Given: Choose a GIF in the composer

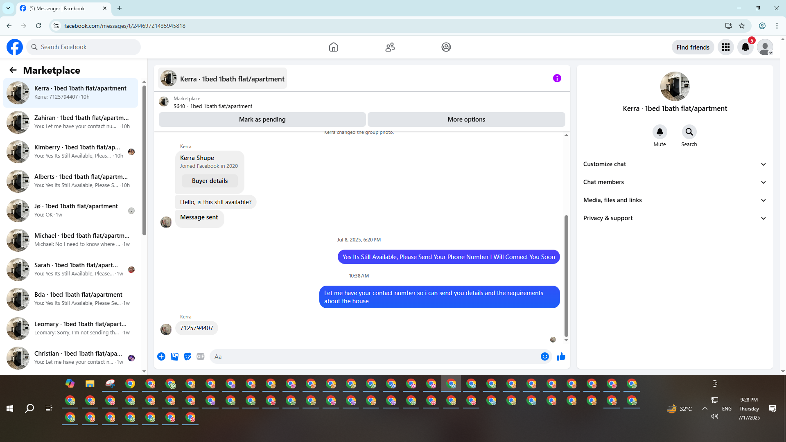Looking at the screenshot, I should [201, 356].
